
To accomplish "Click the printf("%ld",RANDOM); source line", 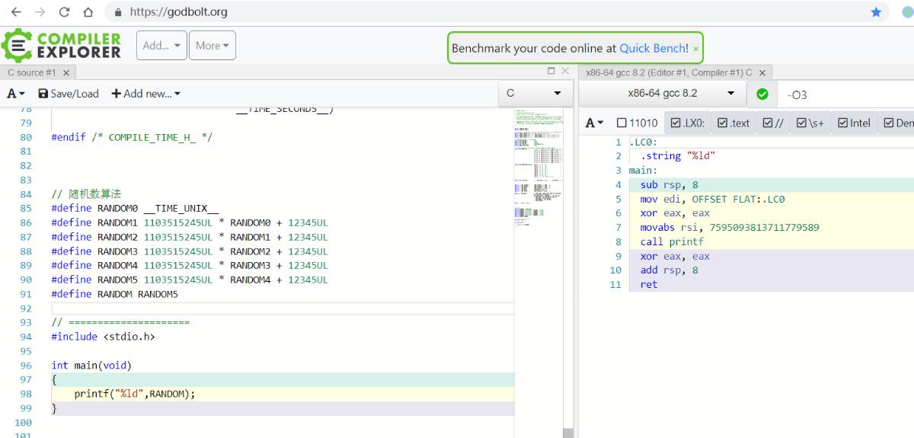I will pyautogui.click(x=135, y=394).
